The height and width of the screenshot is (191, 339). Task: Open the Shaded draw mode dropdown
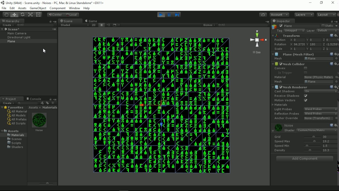[x=75, y=25]
